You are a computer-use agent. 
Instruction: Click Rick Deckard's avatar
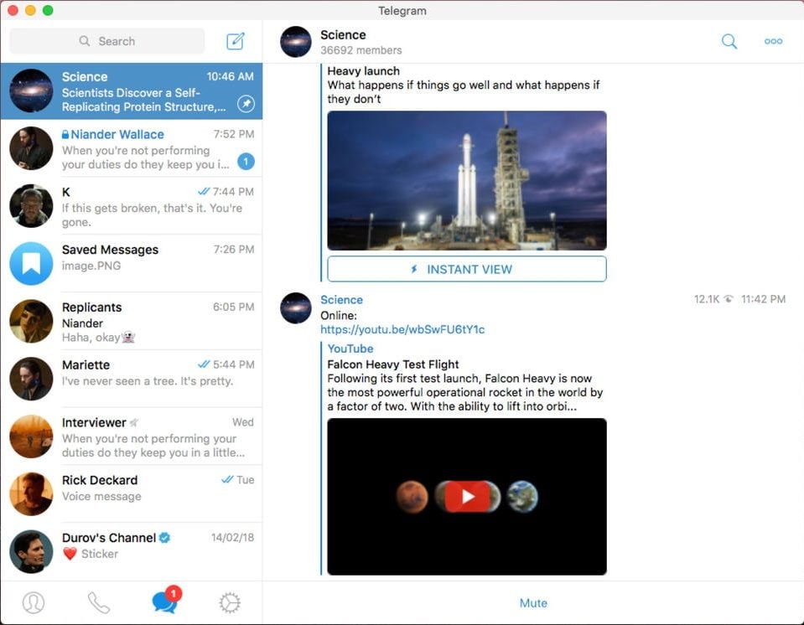[x=31, y=493]
